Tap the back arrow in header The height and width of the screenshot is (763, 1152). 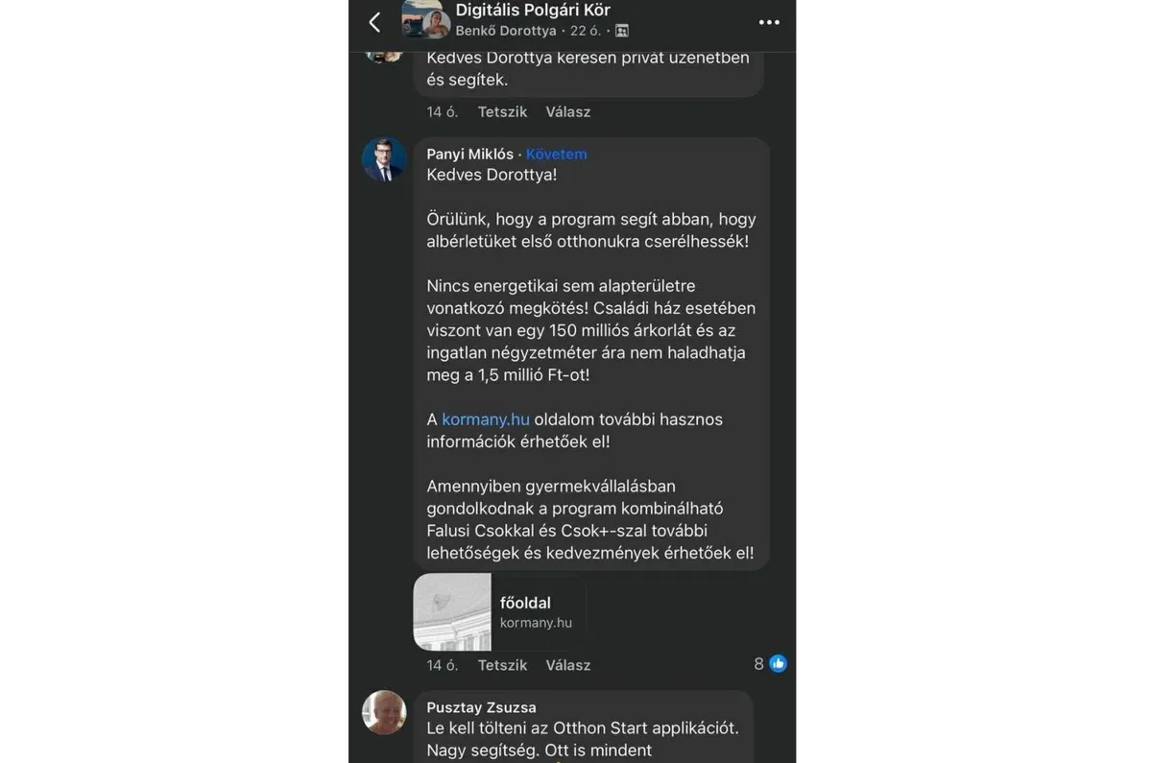click(375, 23)
